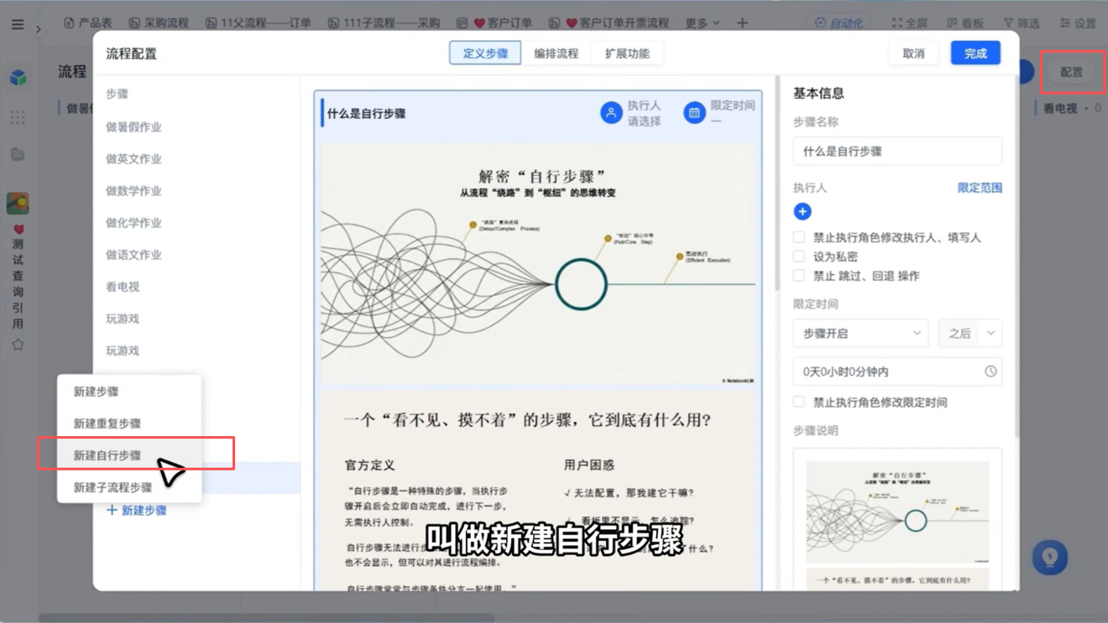The image size is (1108, 623).
Task: Open the 客户订单开票流程 tab
Action: tap(609, 23)
